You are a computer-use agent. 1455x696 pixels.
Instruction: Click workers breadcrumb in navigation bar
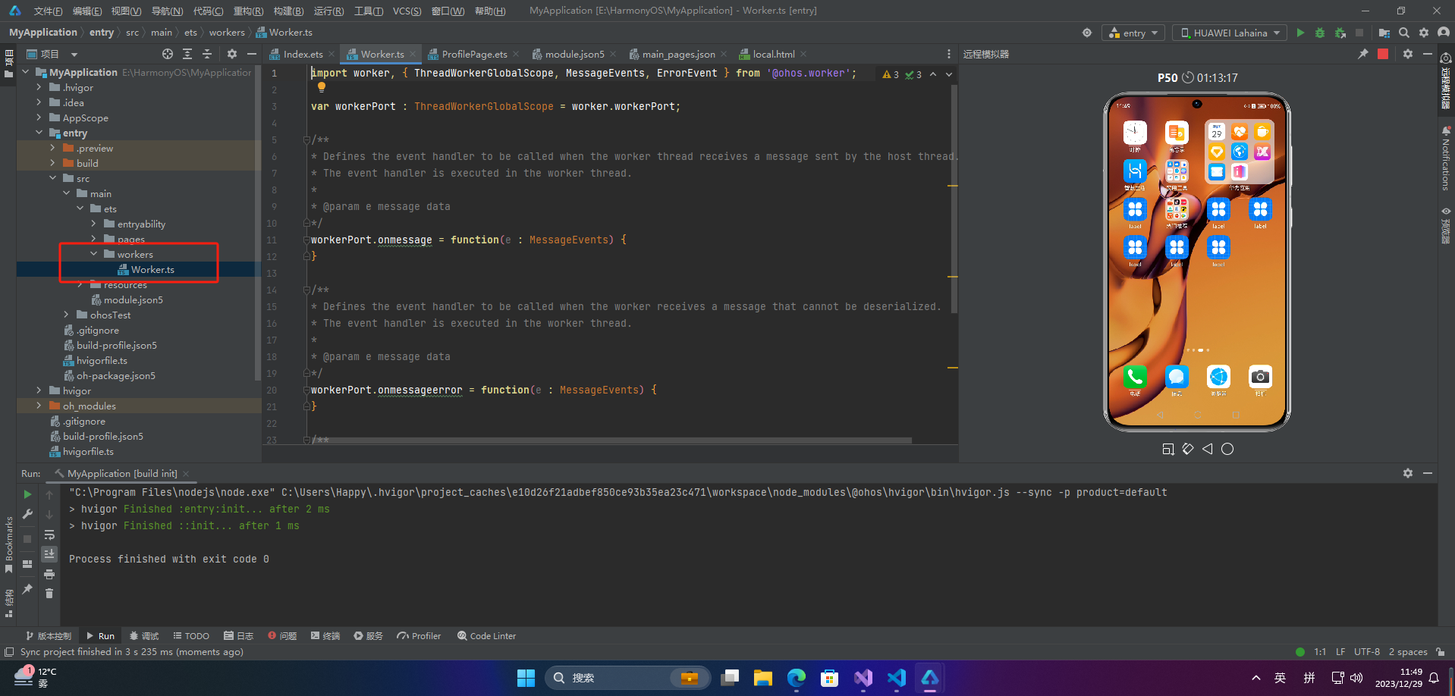(x=227, y=33)
